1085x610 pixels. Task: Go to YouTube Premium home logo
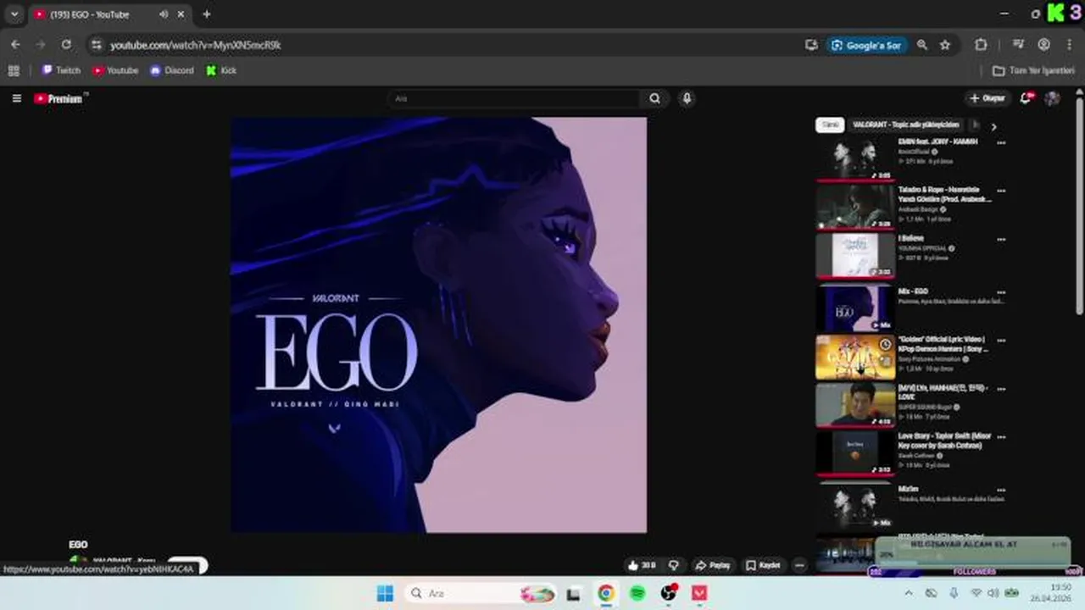[x=59, y=98]
